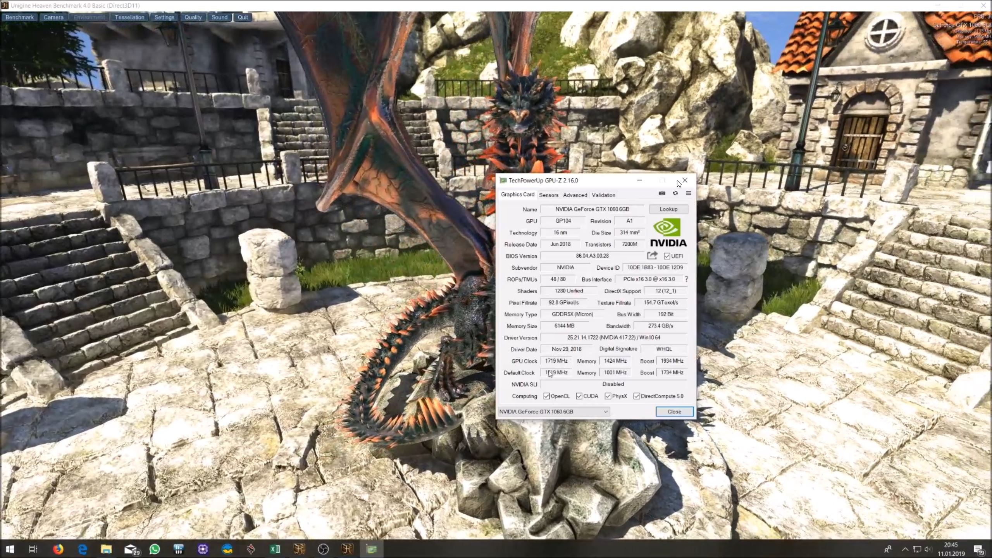The width and height of the screenshot is (992, 558).
Task: Click the Bandwidth value 273.4 GB/s
Action: 661,326
